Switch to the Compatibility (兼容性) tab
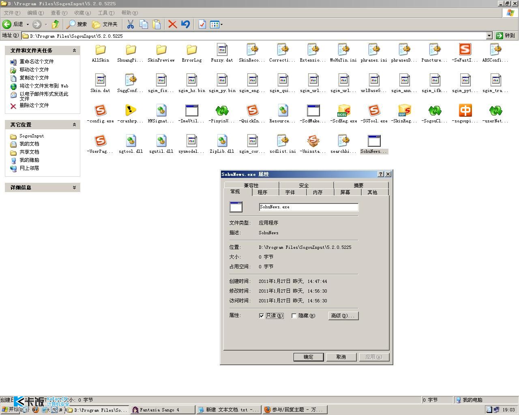The height and width of the screenshot is (415, 519). [x=251, y=185]
